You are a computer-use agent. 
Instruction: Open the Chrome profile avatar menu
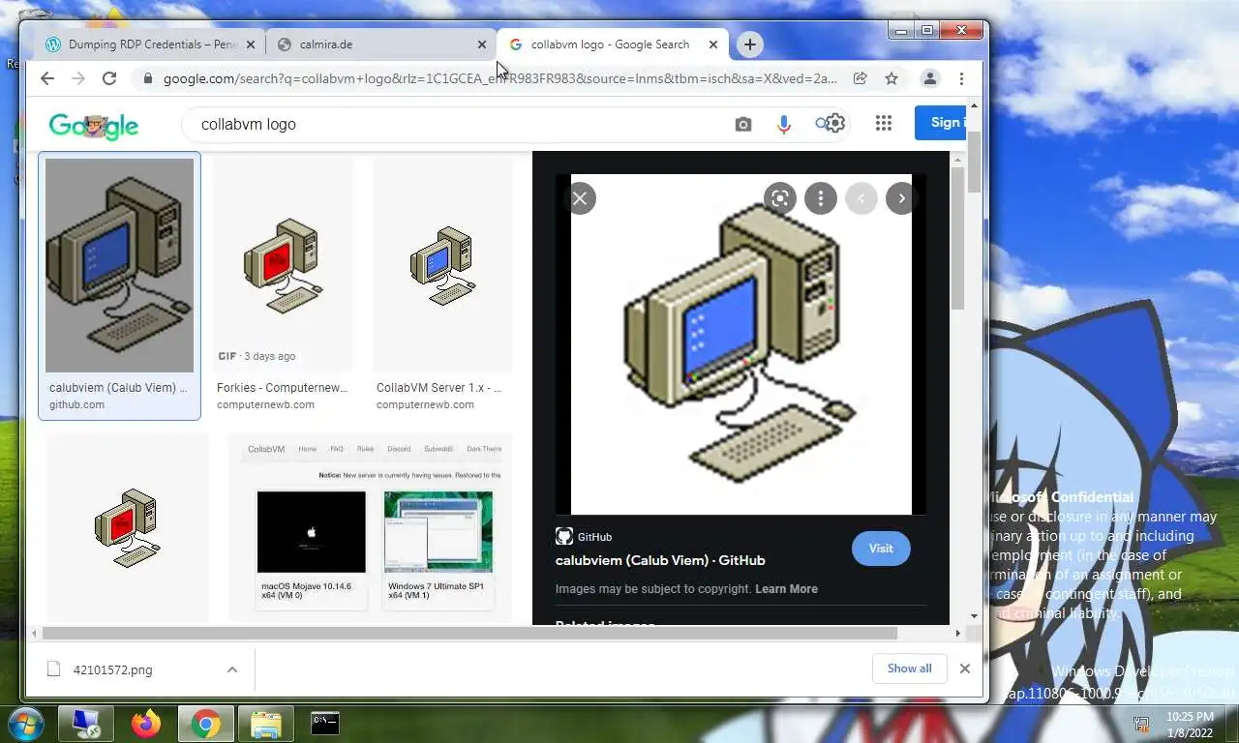[929, 78]
